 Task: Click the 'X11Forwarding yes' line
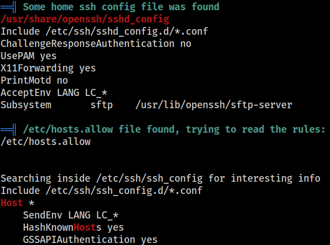coord(48,68)
